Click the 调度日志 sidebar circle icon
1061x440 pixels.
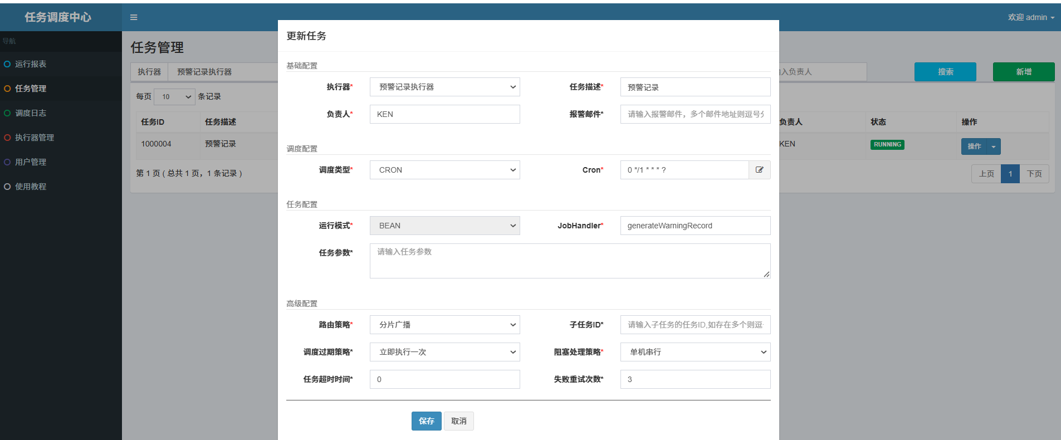(7, 113)
